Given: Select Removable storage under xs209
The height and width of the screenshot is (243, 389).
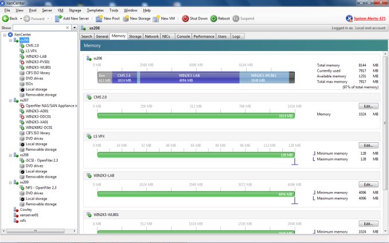Looking at the screenshot, I should pyautogui.click(x=41, y=204).
